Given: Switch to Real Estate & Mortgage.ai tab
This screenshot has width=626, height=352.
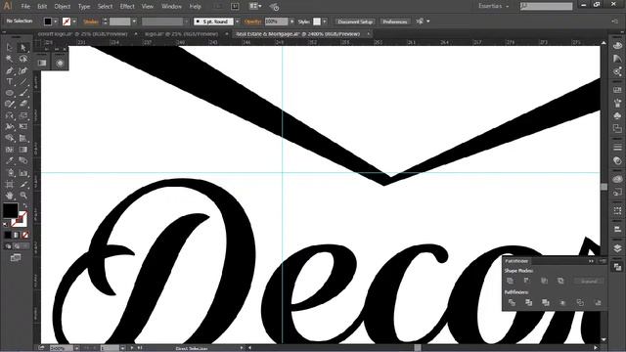Looking at the screenshot, I should (297, 34).
